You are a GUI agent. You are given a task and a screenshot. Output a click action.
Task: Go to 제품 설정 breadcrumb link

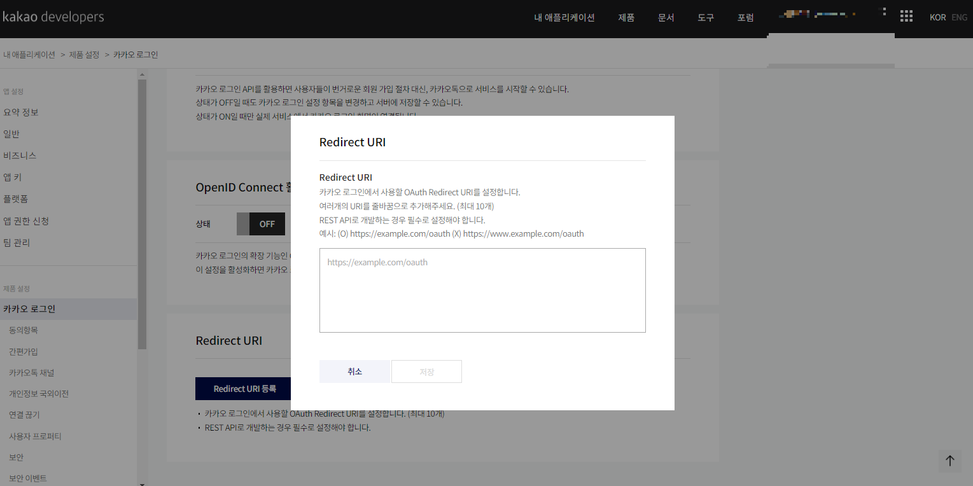(x=84, y=55)
